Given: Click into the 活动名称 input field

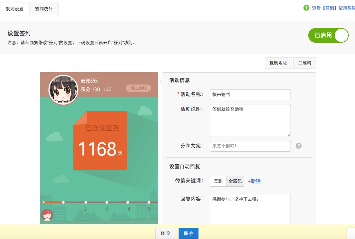Looking at the screenshot, I should (x=250, y=95).
